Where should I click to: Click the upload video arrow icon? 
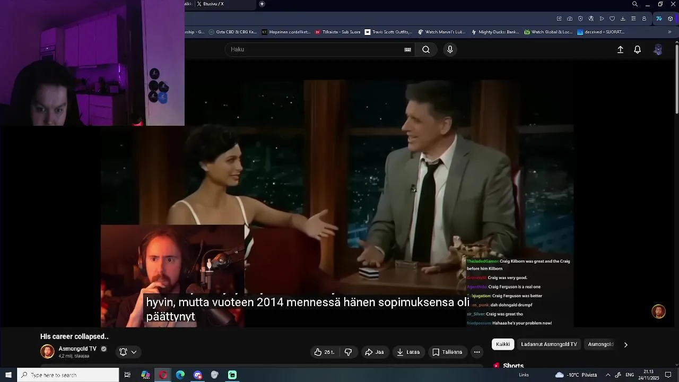(620, 49)
